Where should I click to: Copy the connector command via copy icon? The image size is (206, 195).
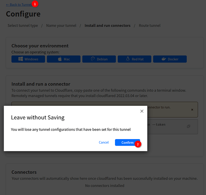click(x=189, y=126)
